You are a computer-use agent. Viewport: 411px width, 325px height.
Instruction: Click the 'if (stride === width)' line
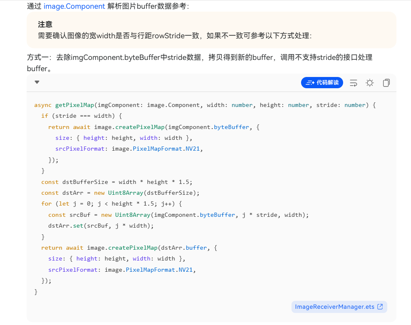pyautogui.click(x=82, y=116)
